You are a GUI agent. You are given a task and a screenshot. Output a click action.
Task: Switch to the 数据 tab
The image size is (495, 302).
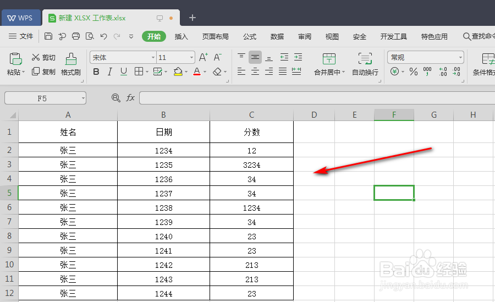(277, 37)
